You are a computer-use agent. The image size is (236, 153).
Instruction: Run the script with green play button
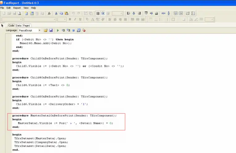pyautogui.click(x=57, y=30)
